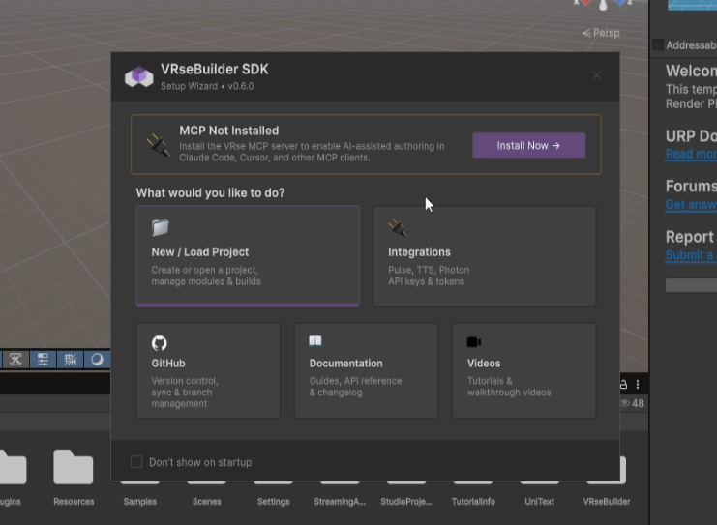717x525 pixels.
Task: Enable Don't show on startup checkbox
Action: tap(136, 462)
